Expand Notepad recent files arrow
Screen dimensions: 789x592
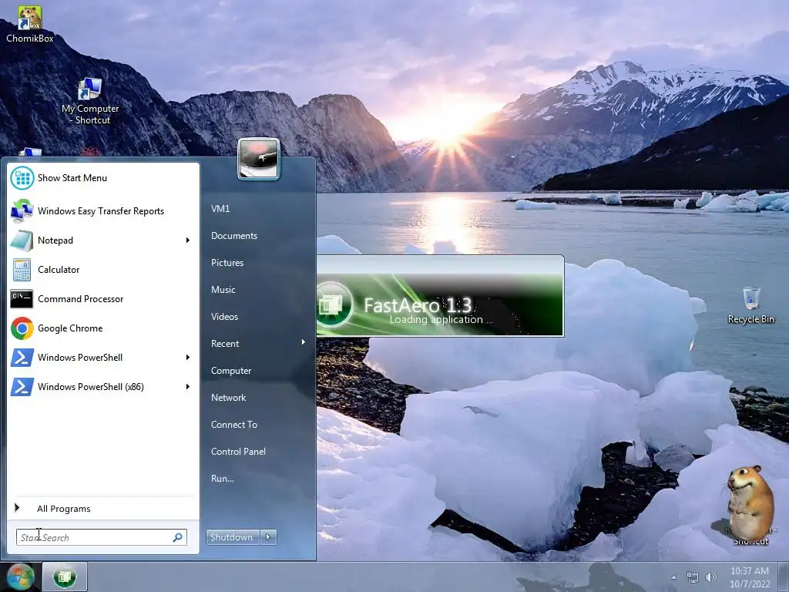(x=188, y=240)
